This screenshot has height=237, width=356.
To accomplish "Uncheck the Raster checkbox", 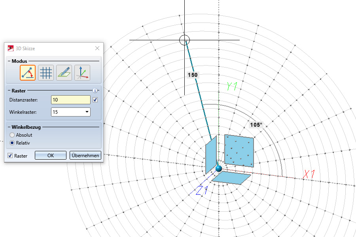I will pyautogui.click(x=10, y=156).
